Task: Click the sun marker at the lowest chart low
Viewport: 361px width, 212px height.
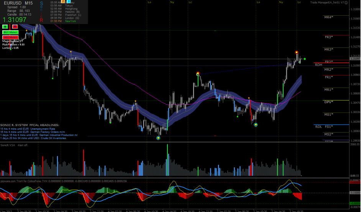Action: 158,138
